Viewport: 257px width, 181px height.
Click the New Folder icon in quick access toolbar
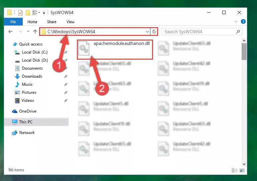click(x=28, y=13)
